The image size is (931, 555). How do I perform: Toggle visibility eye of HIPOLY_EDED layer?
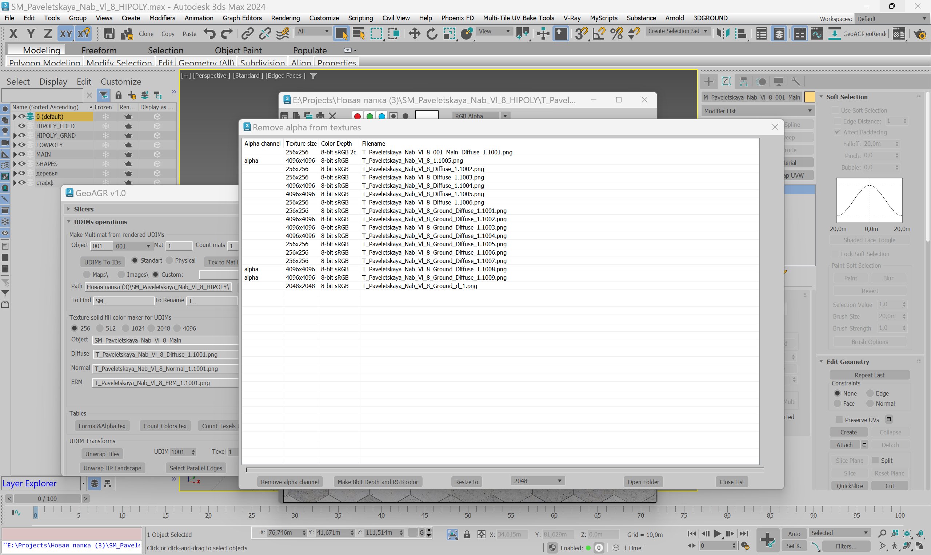tap(22, 126)
